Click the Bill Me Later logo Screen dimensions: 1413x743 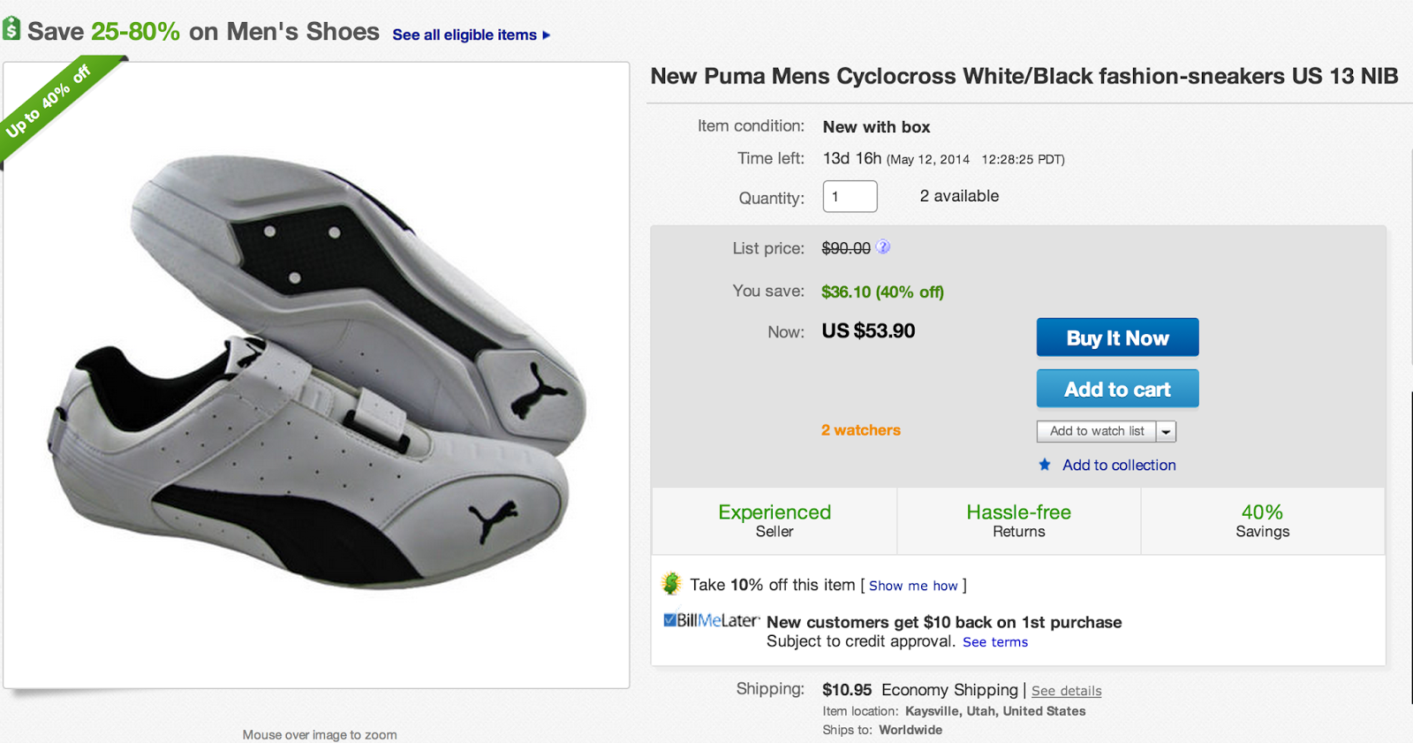tap(711, 620)
